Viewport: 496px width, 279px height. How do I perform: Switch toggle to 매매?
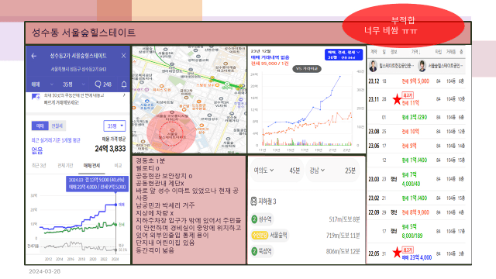tap(40, 126)
